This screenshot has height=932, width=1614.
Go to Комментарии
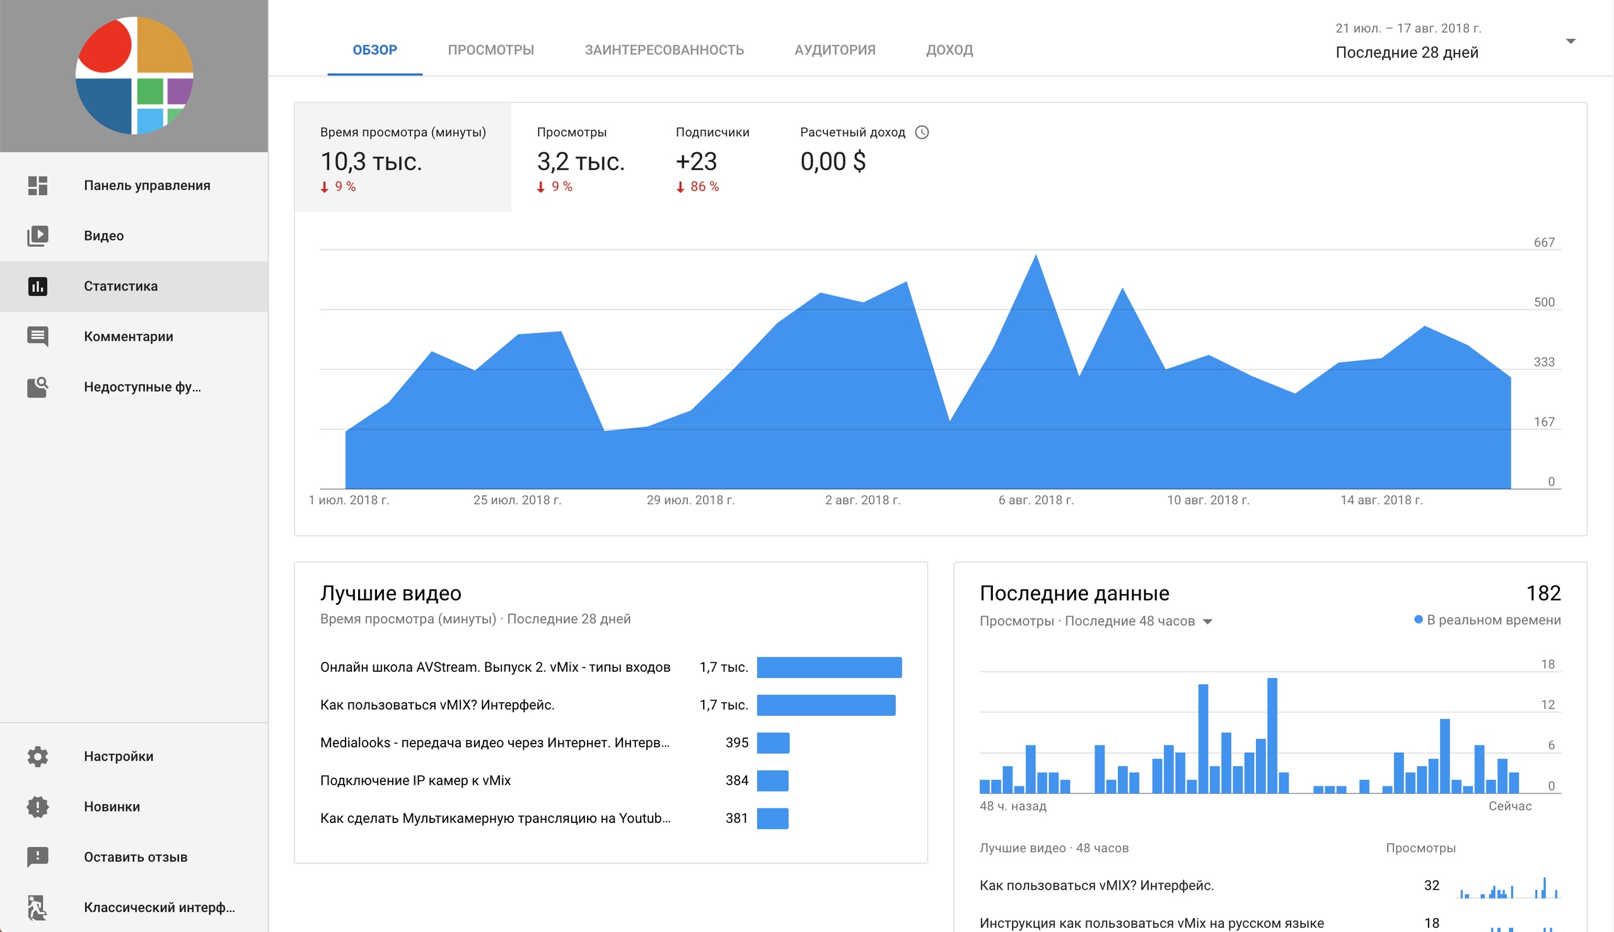click(x=134, y=337)
